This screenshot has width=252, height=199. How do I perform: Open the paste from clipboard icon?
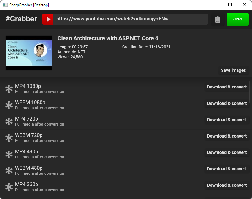[217, 19]
